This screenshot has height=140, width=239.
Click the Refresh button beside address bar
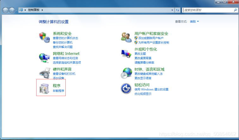(x=177, y=10)
